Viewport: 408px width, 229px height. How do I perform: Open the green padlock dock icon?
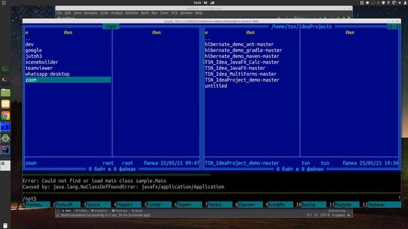5,139
